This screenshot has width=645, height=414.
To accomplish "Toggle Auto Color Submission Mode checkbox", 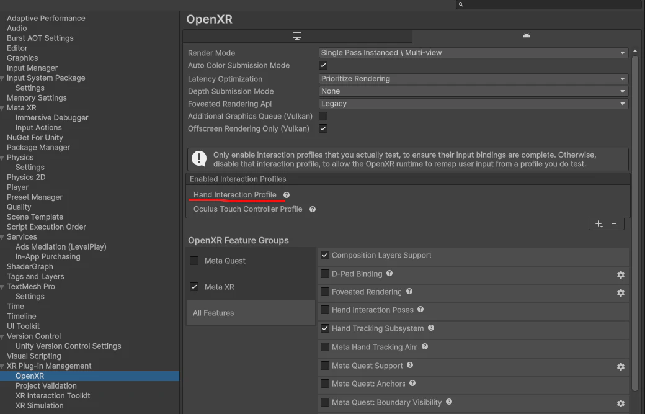I will pyautogui.click(x=323, y=65).
